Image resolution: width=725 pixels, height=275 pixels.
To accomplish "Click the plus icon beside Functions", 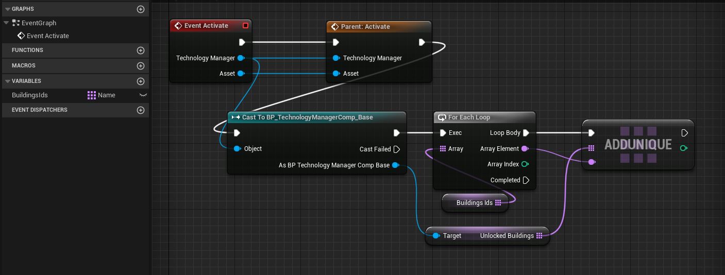I will (141, 50).
